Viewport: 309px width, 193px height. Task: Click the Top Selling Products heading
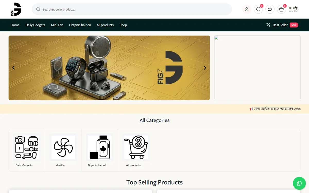(x=154, y=182)
